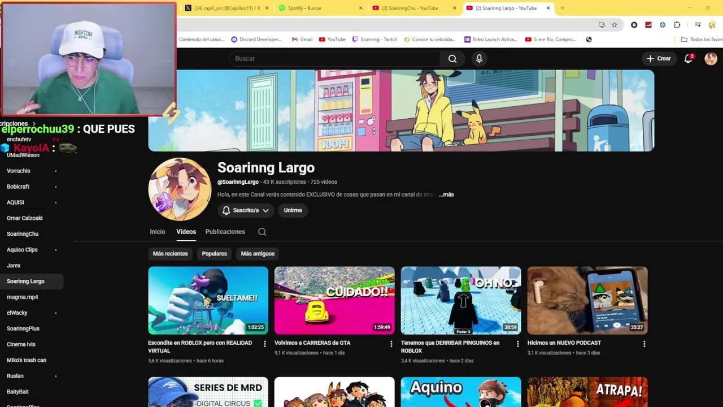Bookmark this page with the star icon

(615, 25)
